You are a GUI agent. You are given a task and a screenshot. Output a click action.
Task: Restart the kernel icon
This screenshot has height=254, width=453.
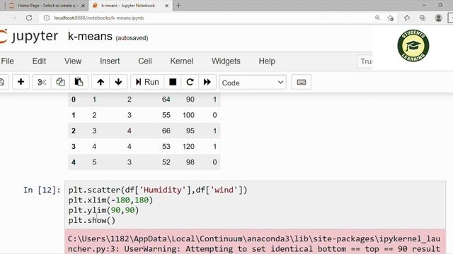click(190, 82)
